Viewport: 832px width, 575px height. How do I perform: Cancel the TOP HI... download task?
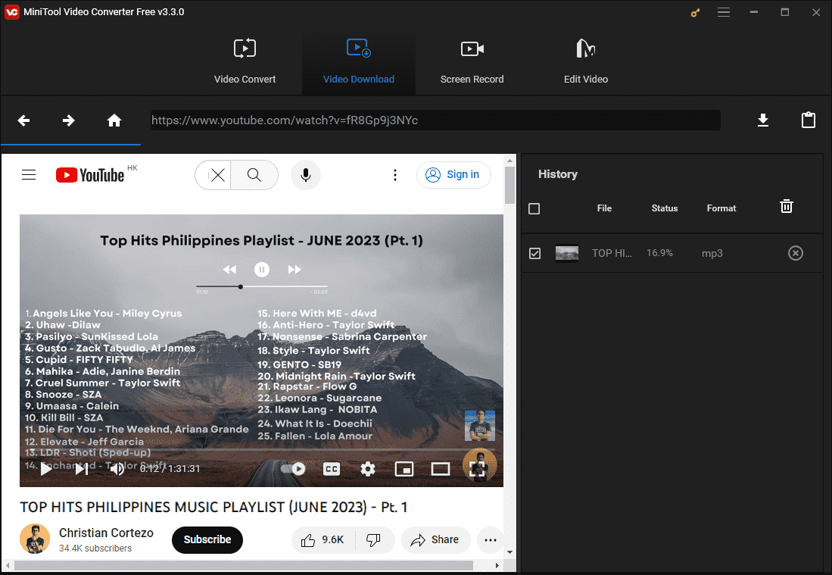coord(795,253)
